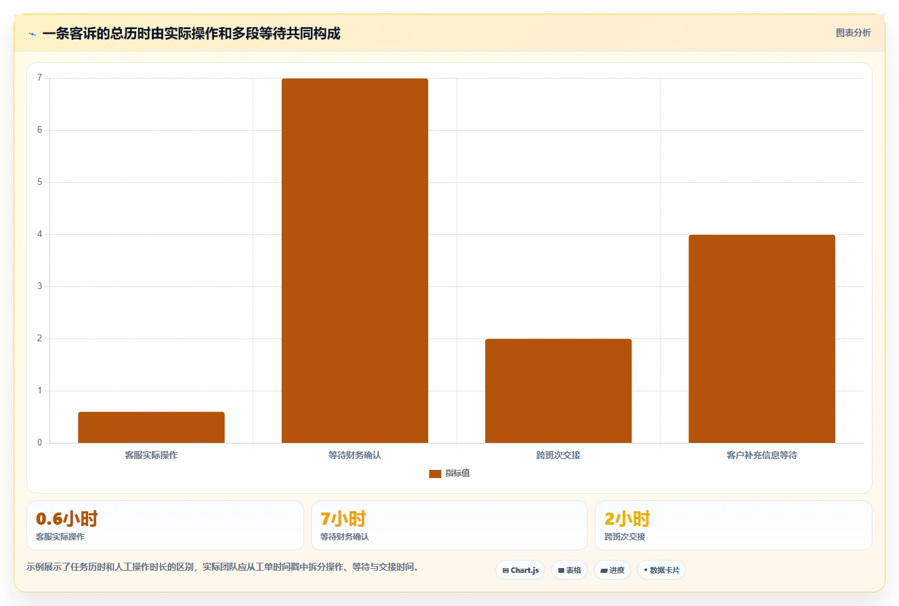The image size is (899, 606).
Task: Click the 进度 tag button
Action: point(612,570)
